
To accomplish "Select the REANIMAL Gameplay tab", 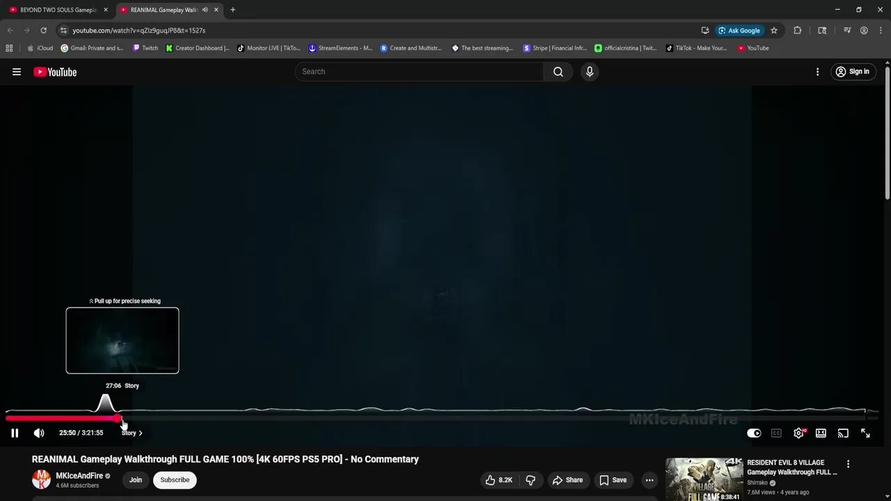I will [164, 10].
